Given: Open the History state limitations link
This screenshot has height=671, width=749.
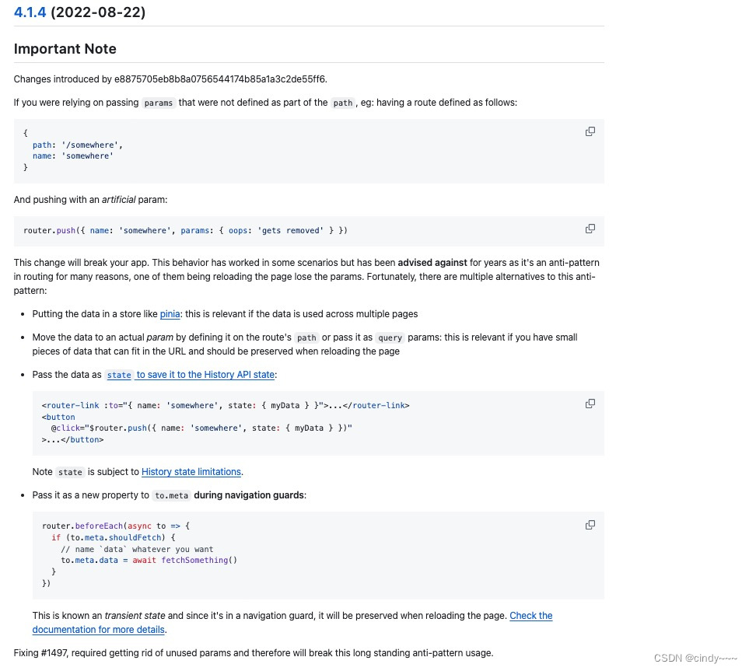Looking at the screenshot, I should pos(191,471).
